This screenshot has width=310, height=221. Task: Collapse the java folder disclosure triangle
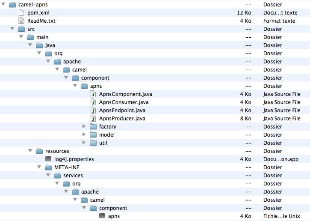(x=30, y=45)
